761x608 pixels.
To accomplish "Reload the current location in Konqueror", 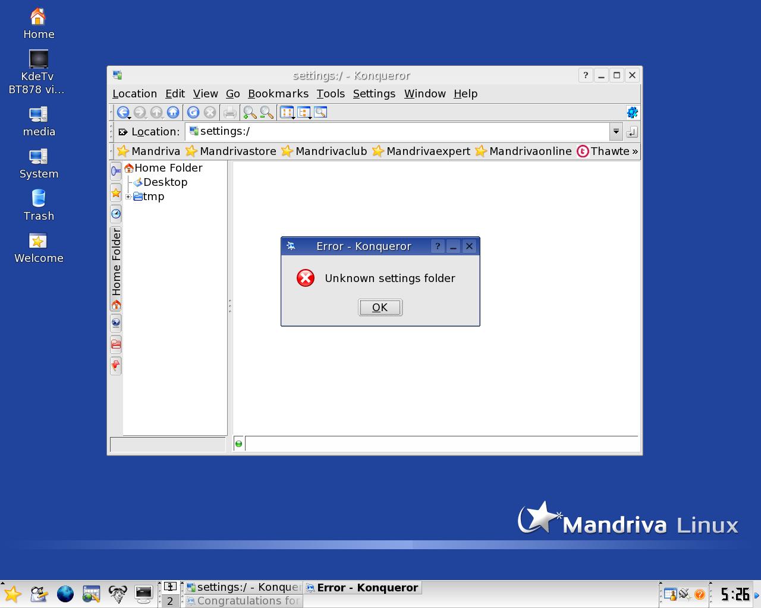I will [x=193, y=112].
